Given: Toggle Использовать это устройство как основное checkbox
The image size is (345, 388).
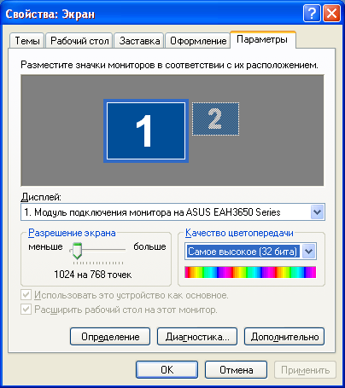Looking at the screenshot, I should point(26,295).
